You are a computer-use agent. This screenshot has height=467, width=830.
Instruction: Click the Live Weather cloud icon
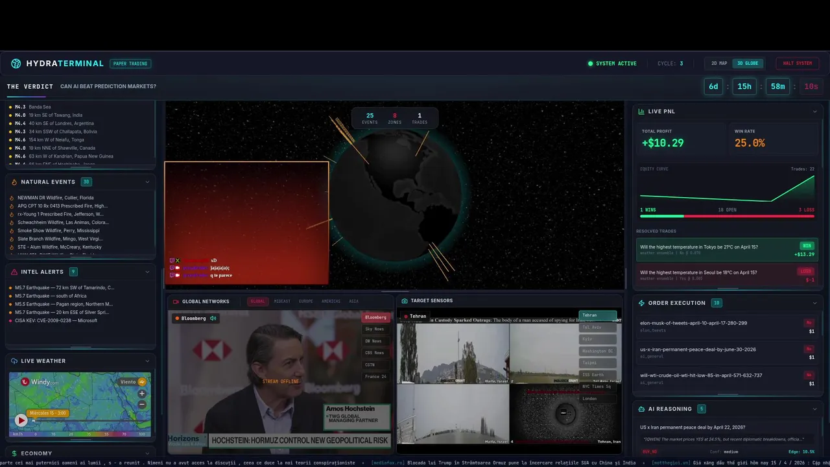pyautogui.click(x=14, y=361)
